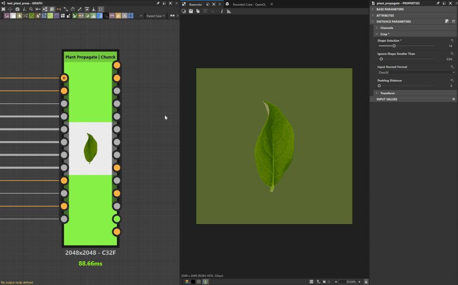The width and height of the screenshot is (458, 285).
Task: Expand the Input Values section
Action: [x=387, y=99]
